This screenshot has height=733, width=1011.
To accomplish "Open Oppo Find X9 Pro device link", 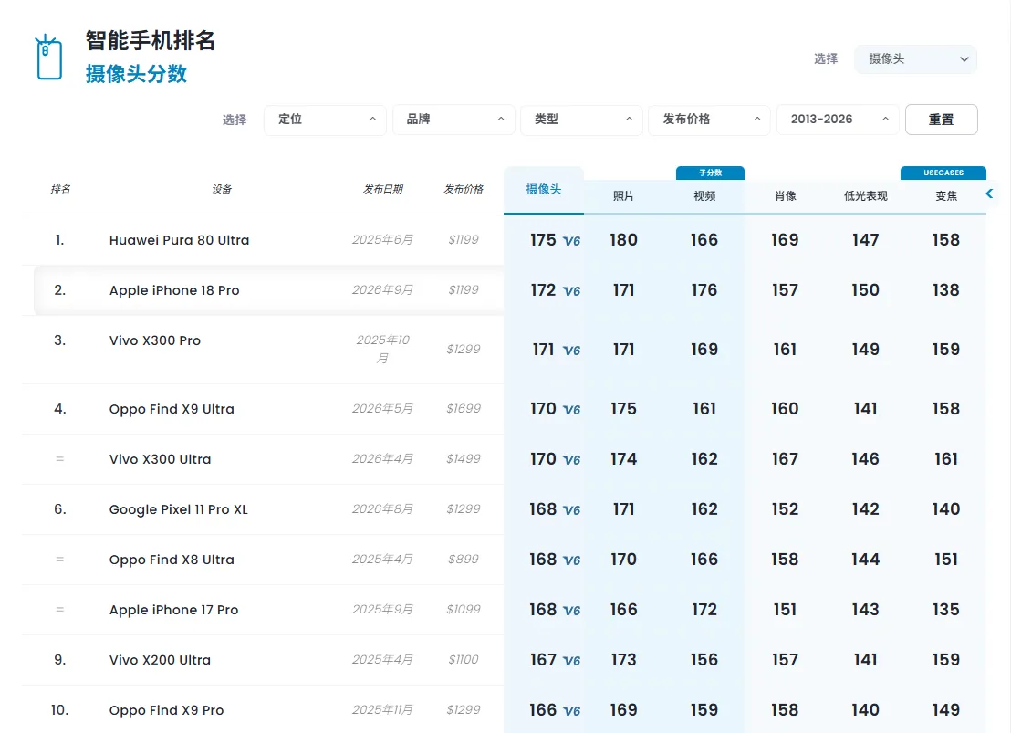I will point(166,710).
